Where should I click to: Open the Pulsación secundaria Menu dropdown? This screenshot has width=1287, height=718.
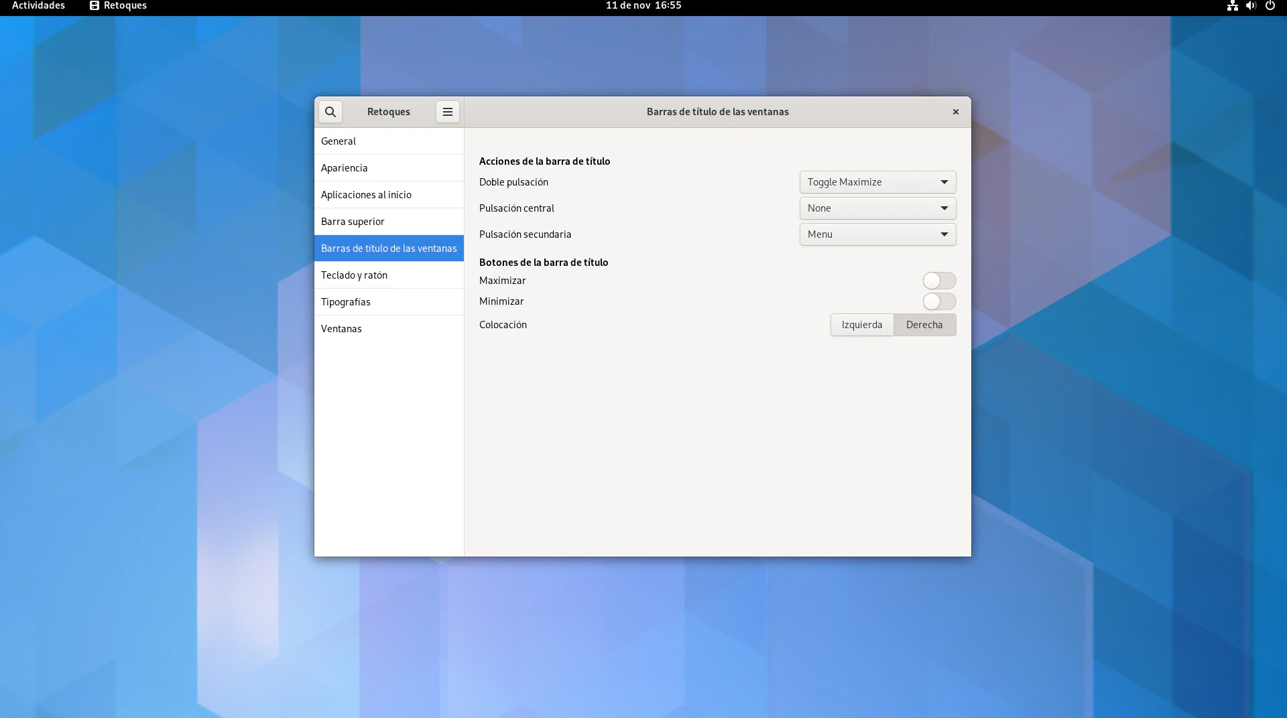877,234
